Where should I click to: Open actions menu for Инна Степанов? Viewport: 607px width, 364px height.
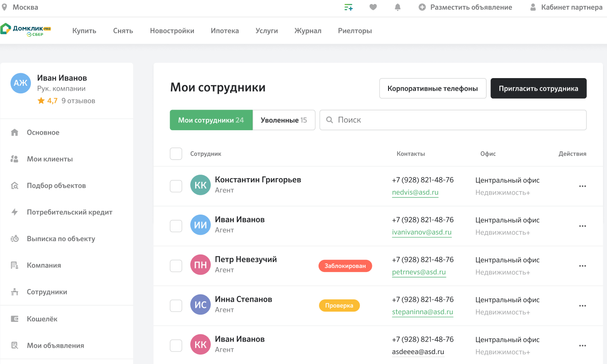[582, 306]
